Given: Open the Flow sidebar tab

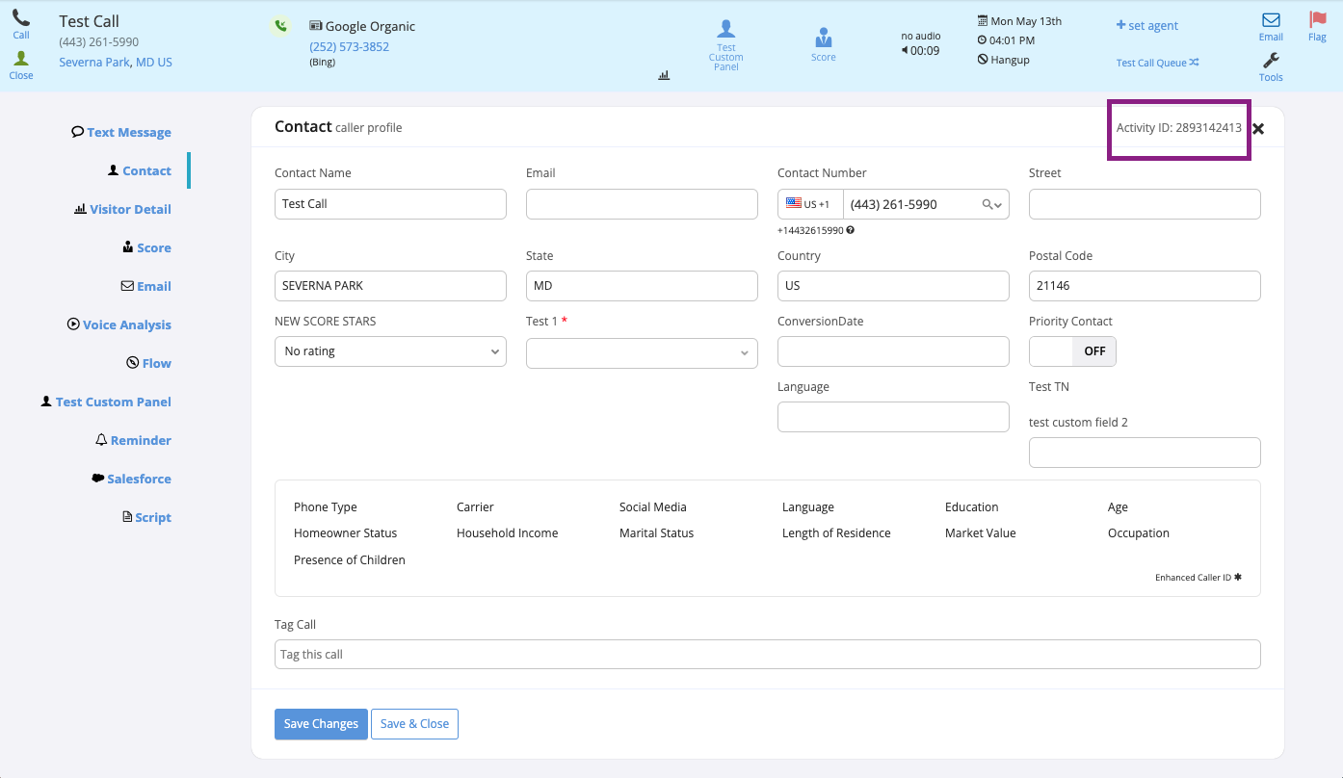Looking at the screenshot, I should click(148, 363).
